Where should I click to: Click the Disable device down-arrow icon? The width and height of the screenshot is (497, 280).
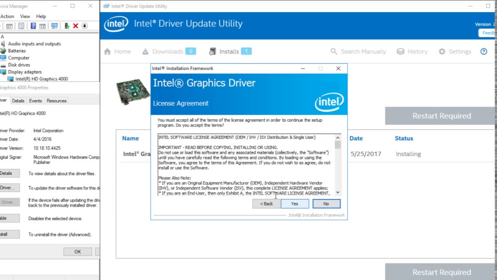[84, 26]
